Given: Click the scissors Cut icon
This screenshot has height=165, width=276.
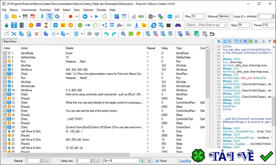Looking at the screenshot, I should [14, 34].
